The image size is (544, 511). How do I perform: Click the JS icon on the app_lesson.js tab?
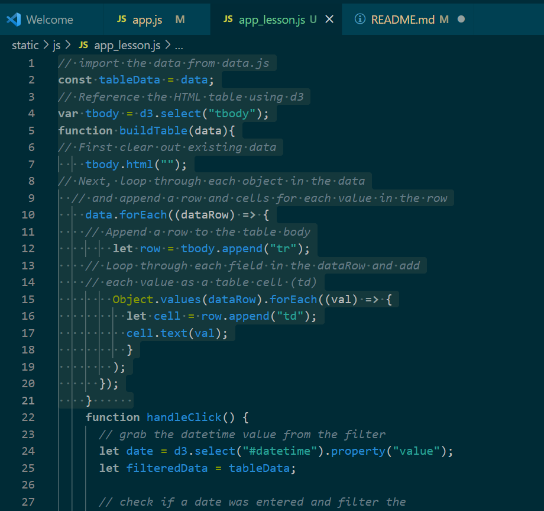pyautogui.click(x=228, y=19)
